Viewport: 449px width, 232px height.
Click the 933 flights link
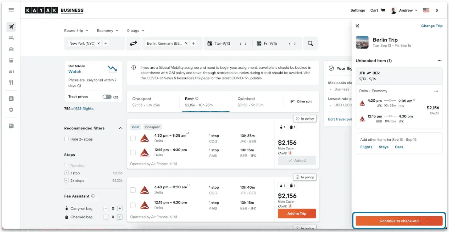click(x=84, y=109)
